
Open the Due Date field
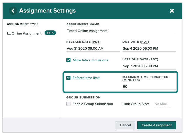click(x=149, y=49)
